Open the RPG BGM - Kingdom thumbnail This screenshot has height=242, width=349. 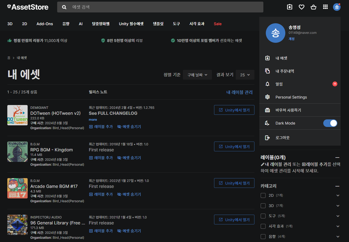tap(17, 152)
